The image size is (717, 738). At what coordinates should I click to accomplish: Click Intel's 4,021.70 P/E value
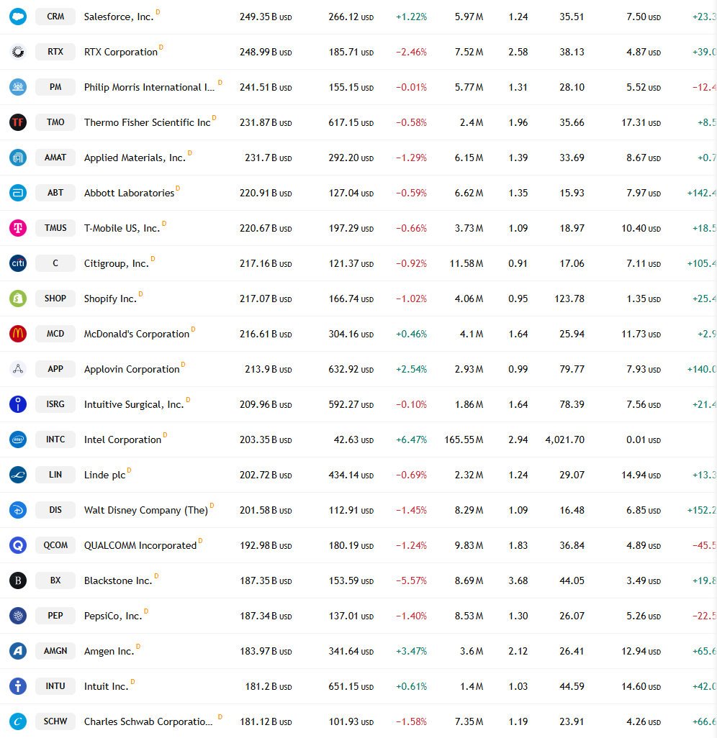565,440
